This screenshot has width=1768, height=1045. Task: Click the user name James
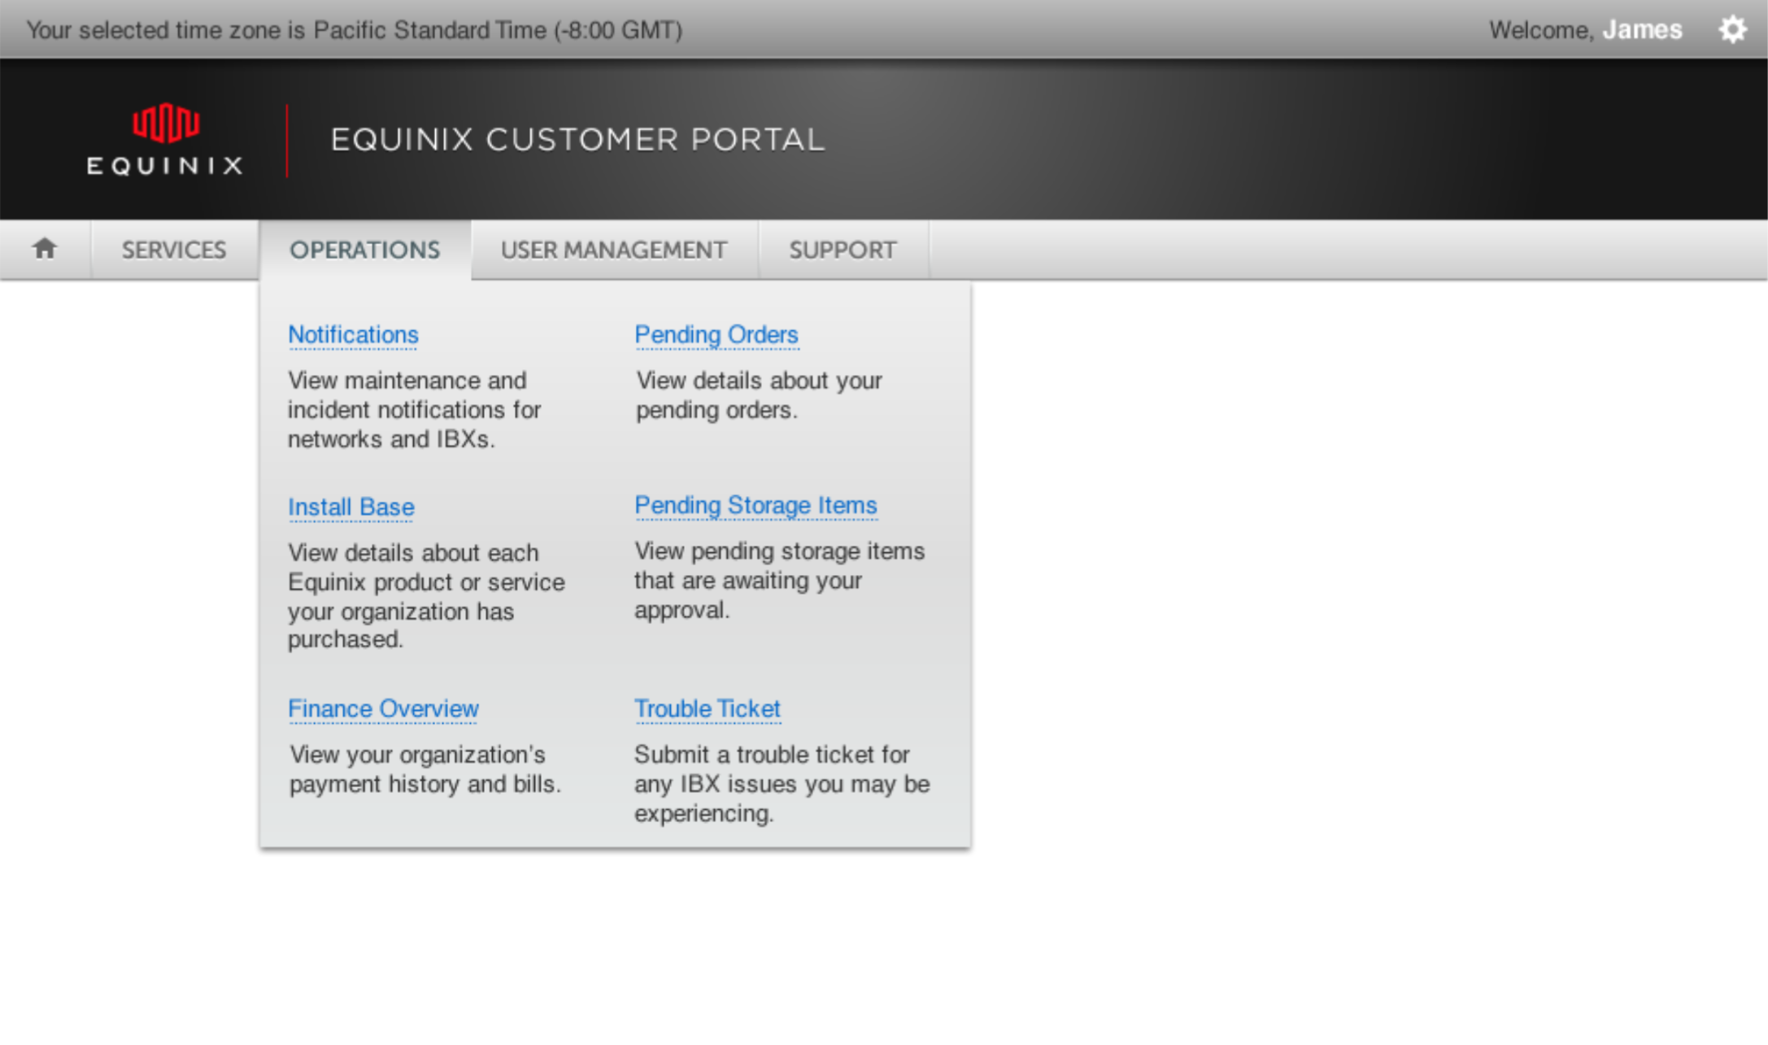1642,30
